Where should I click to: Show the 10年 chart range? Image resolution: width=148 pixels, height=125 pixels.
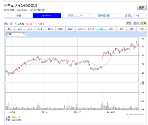pos(142,29)
